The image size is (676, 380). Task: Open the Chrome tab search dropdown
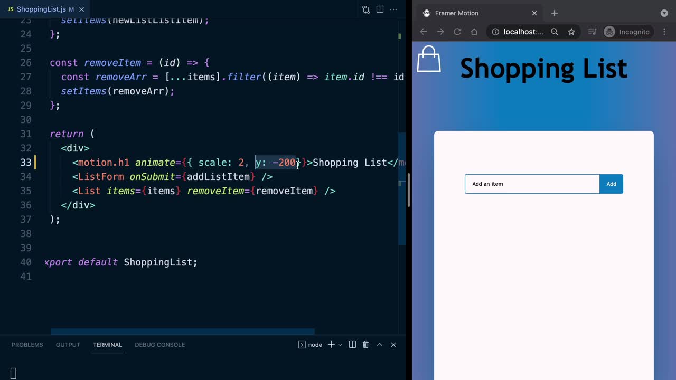coord(664,13)
